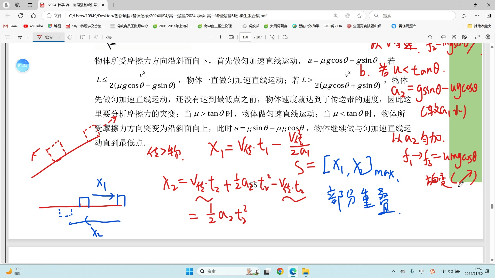Toggle fit-to-width page zoom
Viewport: 495px width, 278px height.
[231, 37]
